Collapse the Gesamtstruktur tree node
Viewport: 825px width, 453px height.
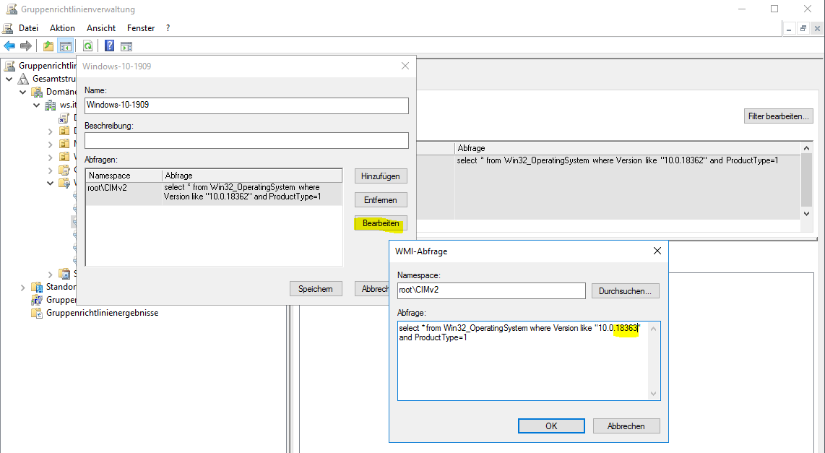pos(9,79)
